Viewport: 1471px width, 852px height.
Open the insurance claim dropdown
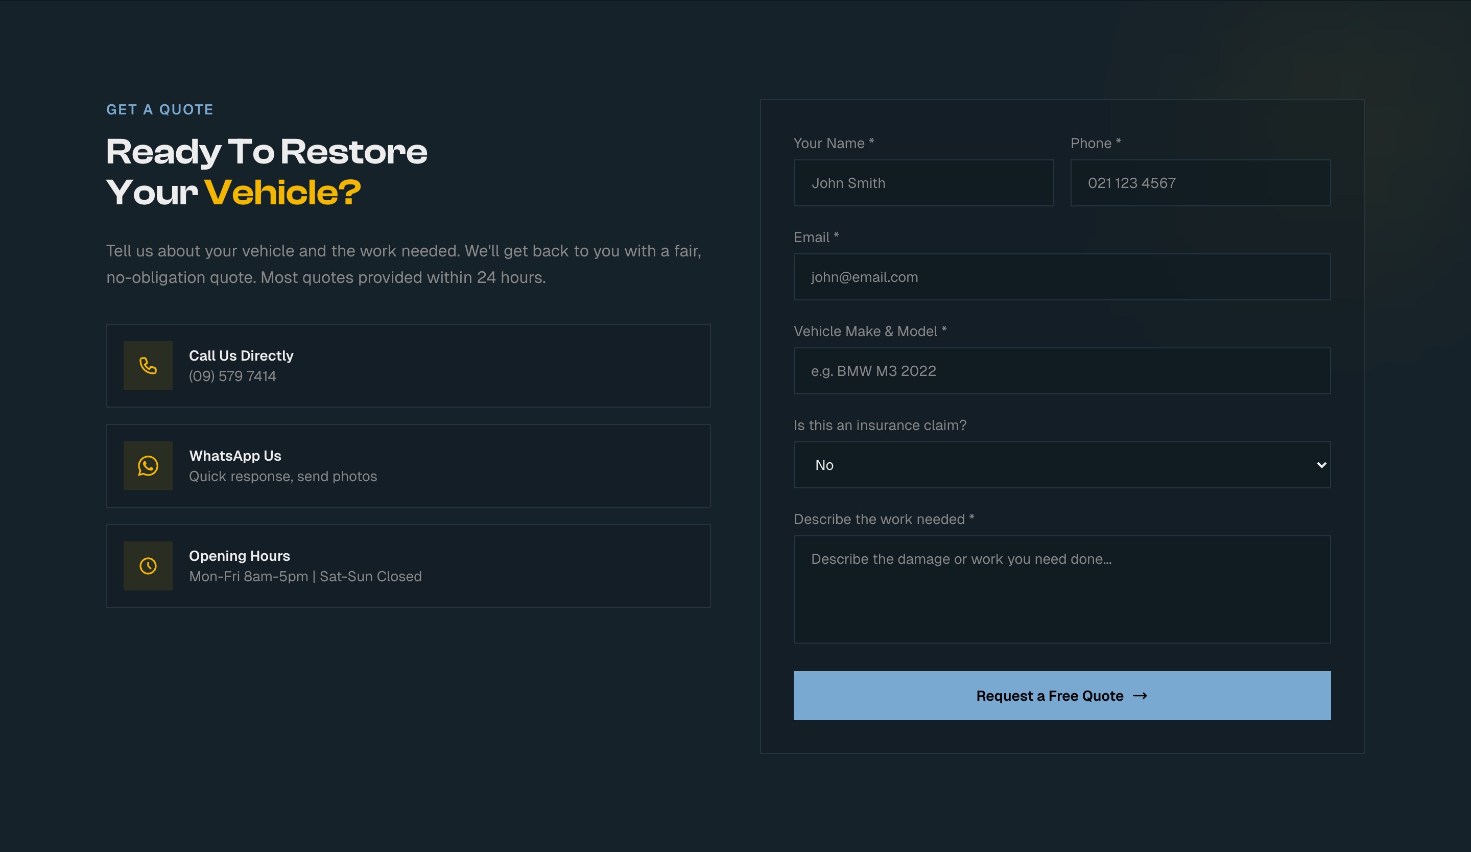point(1062,465)
